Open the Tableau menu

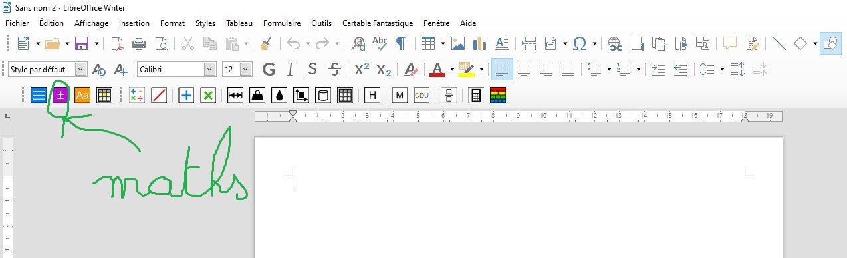[x=239, y=23]
